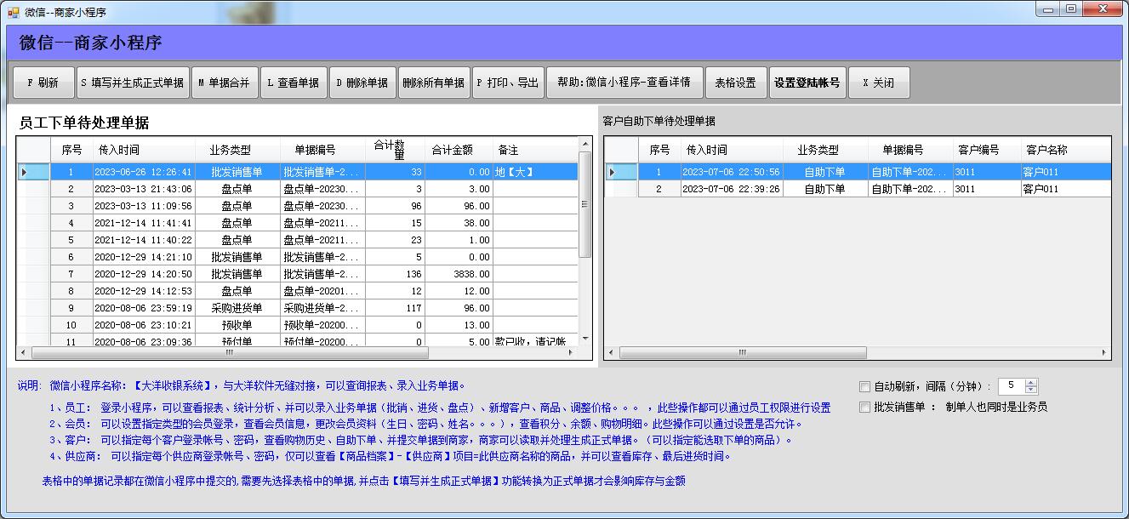Select row with amount 3838.00
The width and height of the screenshot is (1129, 519).
click(297, 274)
